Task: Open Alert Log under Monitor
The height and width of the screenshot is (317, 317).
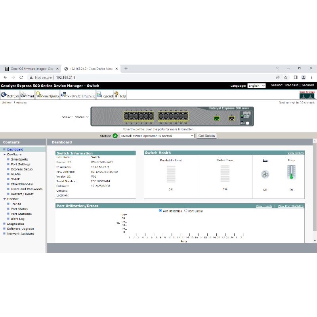Action: 17,219
